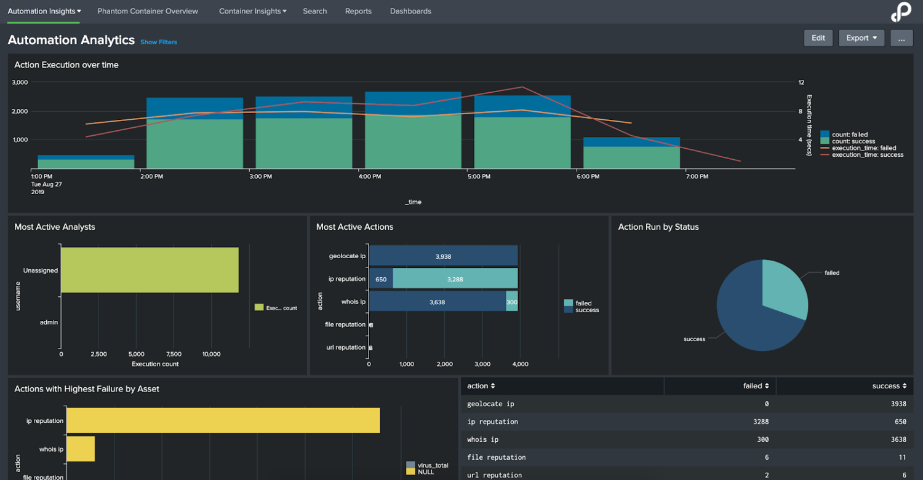The height and width of the screenshot is (480, 923).
Task: Click the Edit button
Action: click(818, 37)
